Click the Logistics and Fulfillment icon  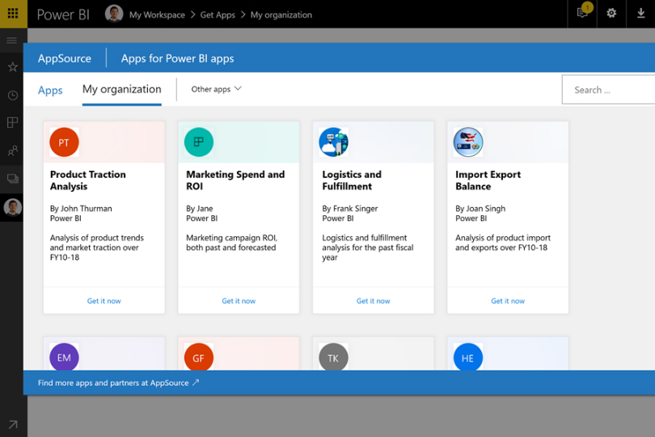(x=333, y=142)
